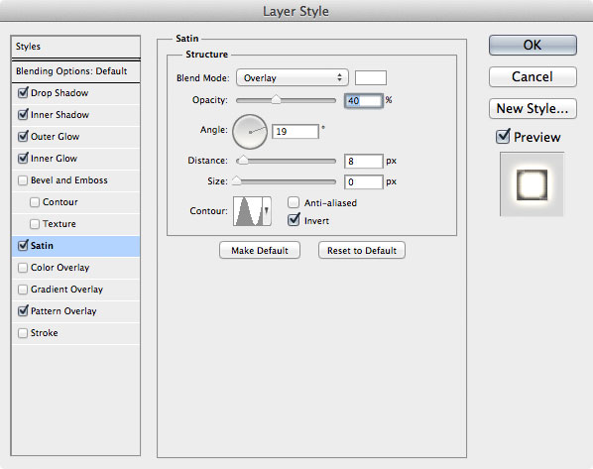Click the Opacity slider handle
The image size is (593, 469).
276,100
